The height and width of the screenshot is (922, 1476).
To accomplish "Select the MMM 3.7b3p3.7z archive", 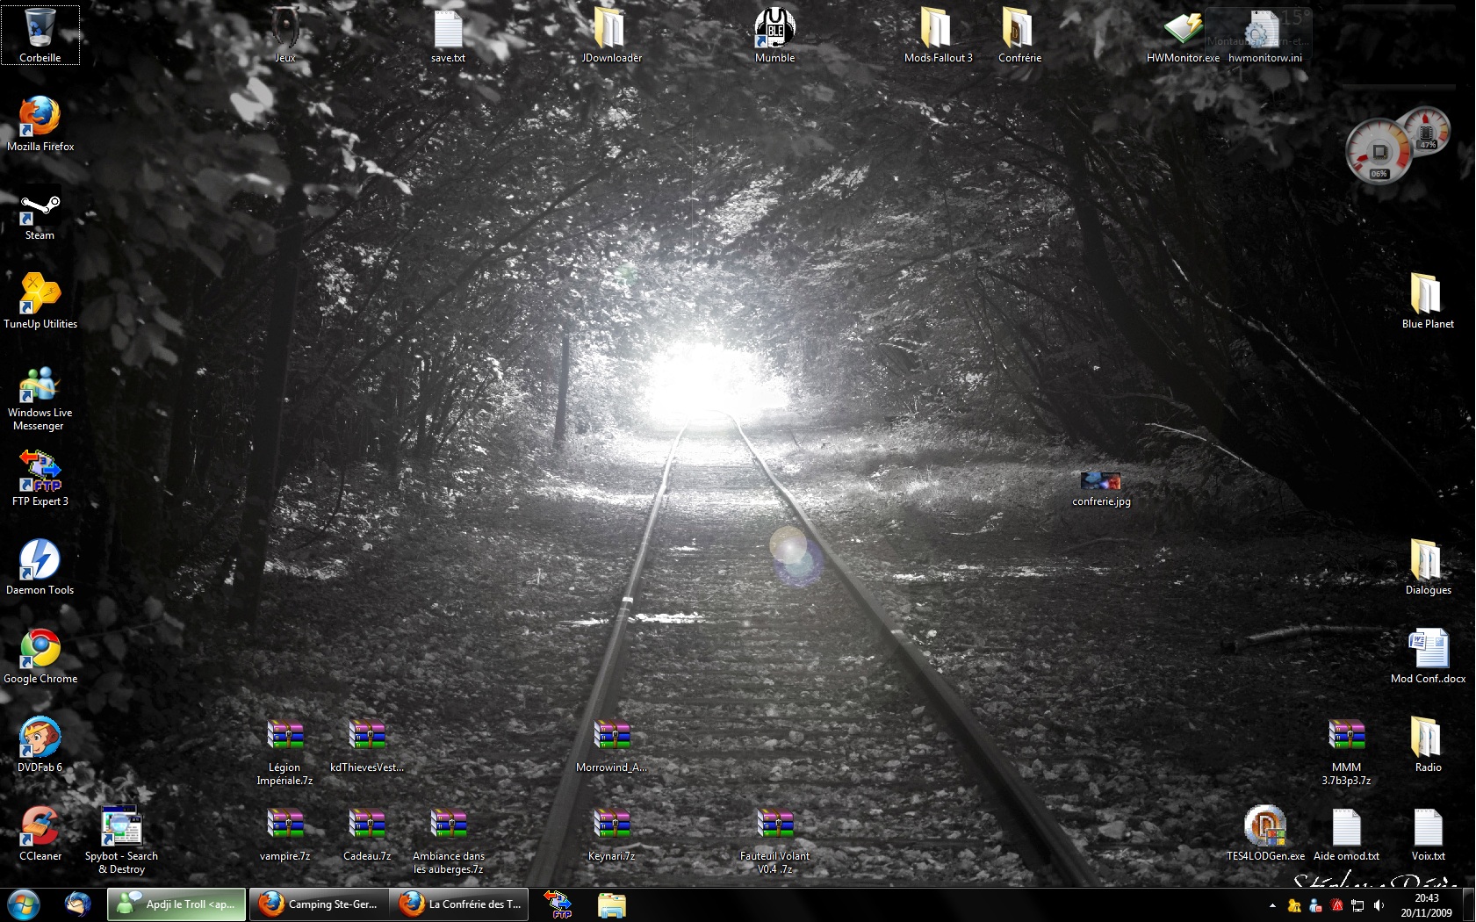I will [1346, 752].
